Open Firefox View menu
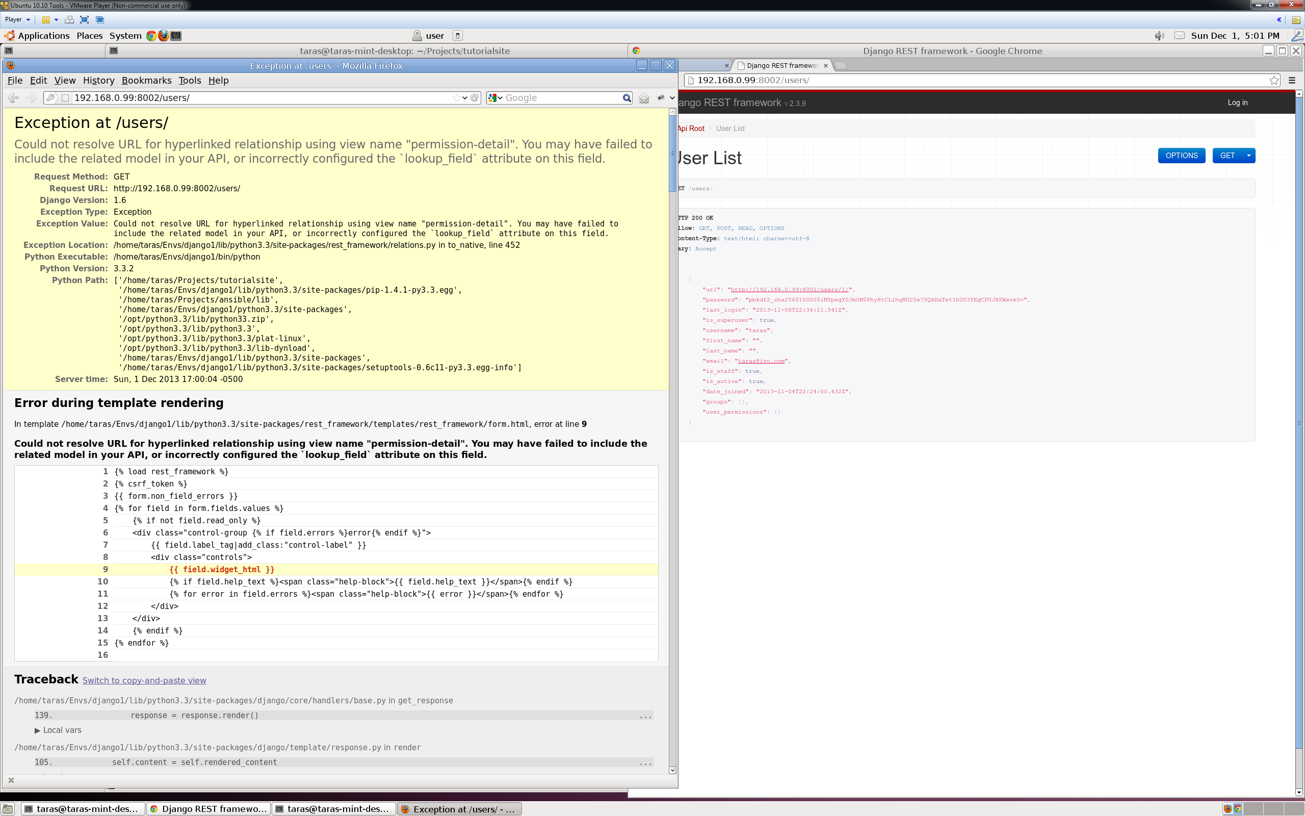The height and width of the screenshot is (816, 1305). pyautogui.click(x=65, y=81)
